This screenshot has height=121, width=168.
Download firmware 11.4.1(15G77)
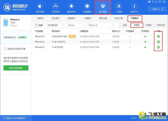[x=158, y=42]
